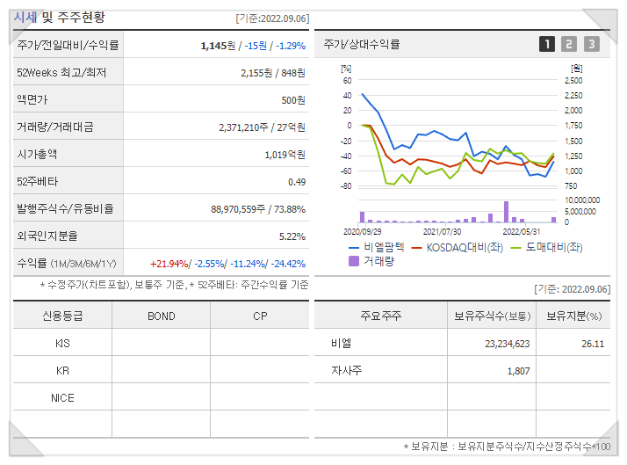Click the tallest purple volume bar
This screenshot has width=627, height=465.
(x=506, y=212)
